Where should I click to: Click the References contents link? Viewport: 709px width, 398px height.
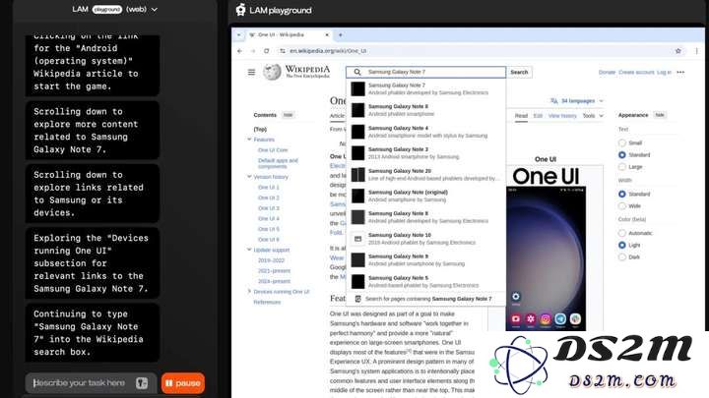click(x=267, y=303)
